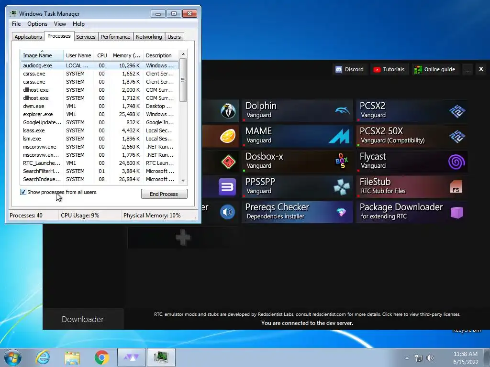The width and height of the screenshot is (490, 367).
Task: Select the SearchFilterHost process row
Action: click(x=100, y=171)
